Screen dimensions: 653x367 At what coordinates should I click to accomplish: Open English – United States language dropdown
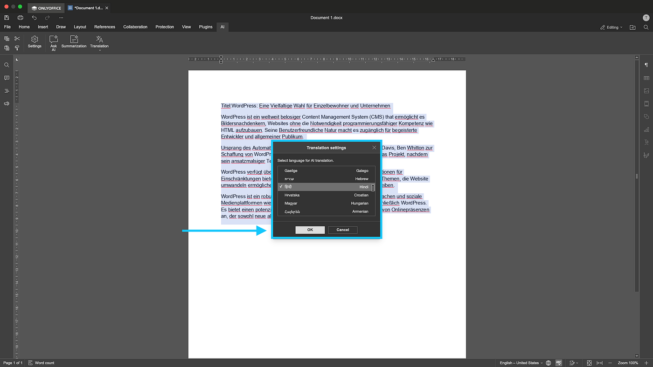click(521, 363)
